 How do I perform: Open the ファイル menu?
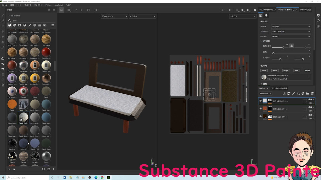click(4, 5)
